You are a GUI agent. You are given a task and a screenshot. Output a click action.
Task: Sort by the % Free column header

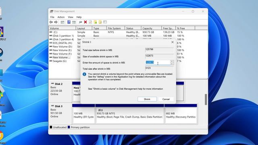click(x=185, y=28)
